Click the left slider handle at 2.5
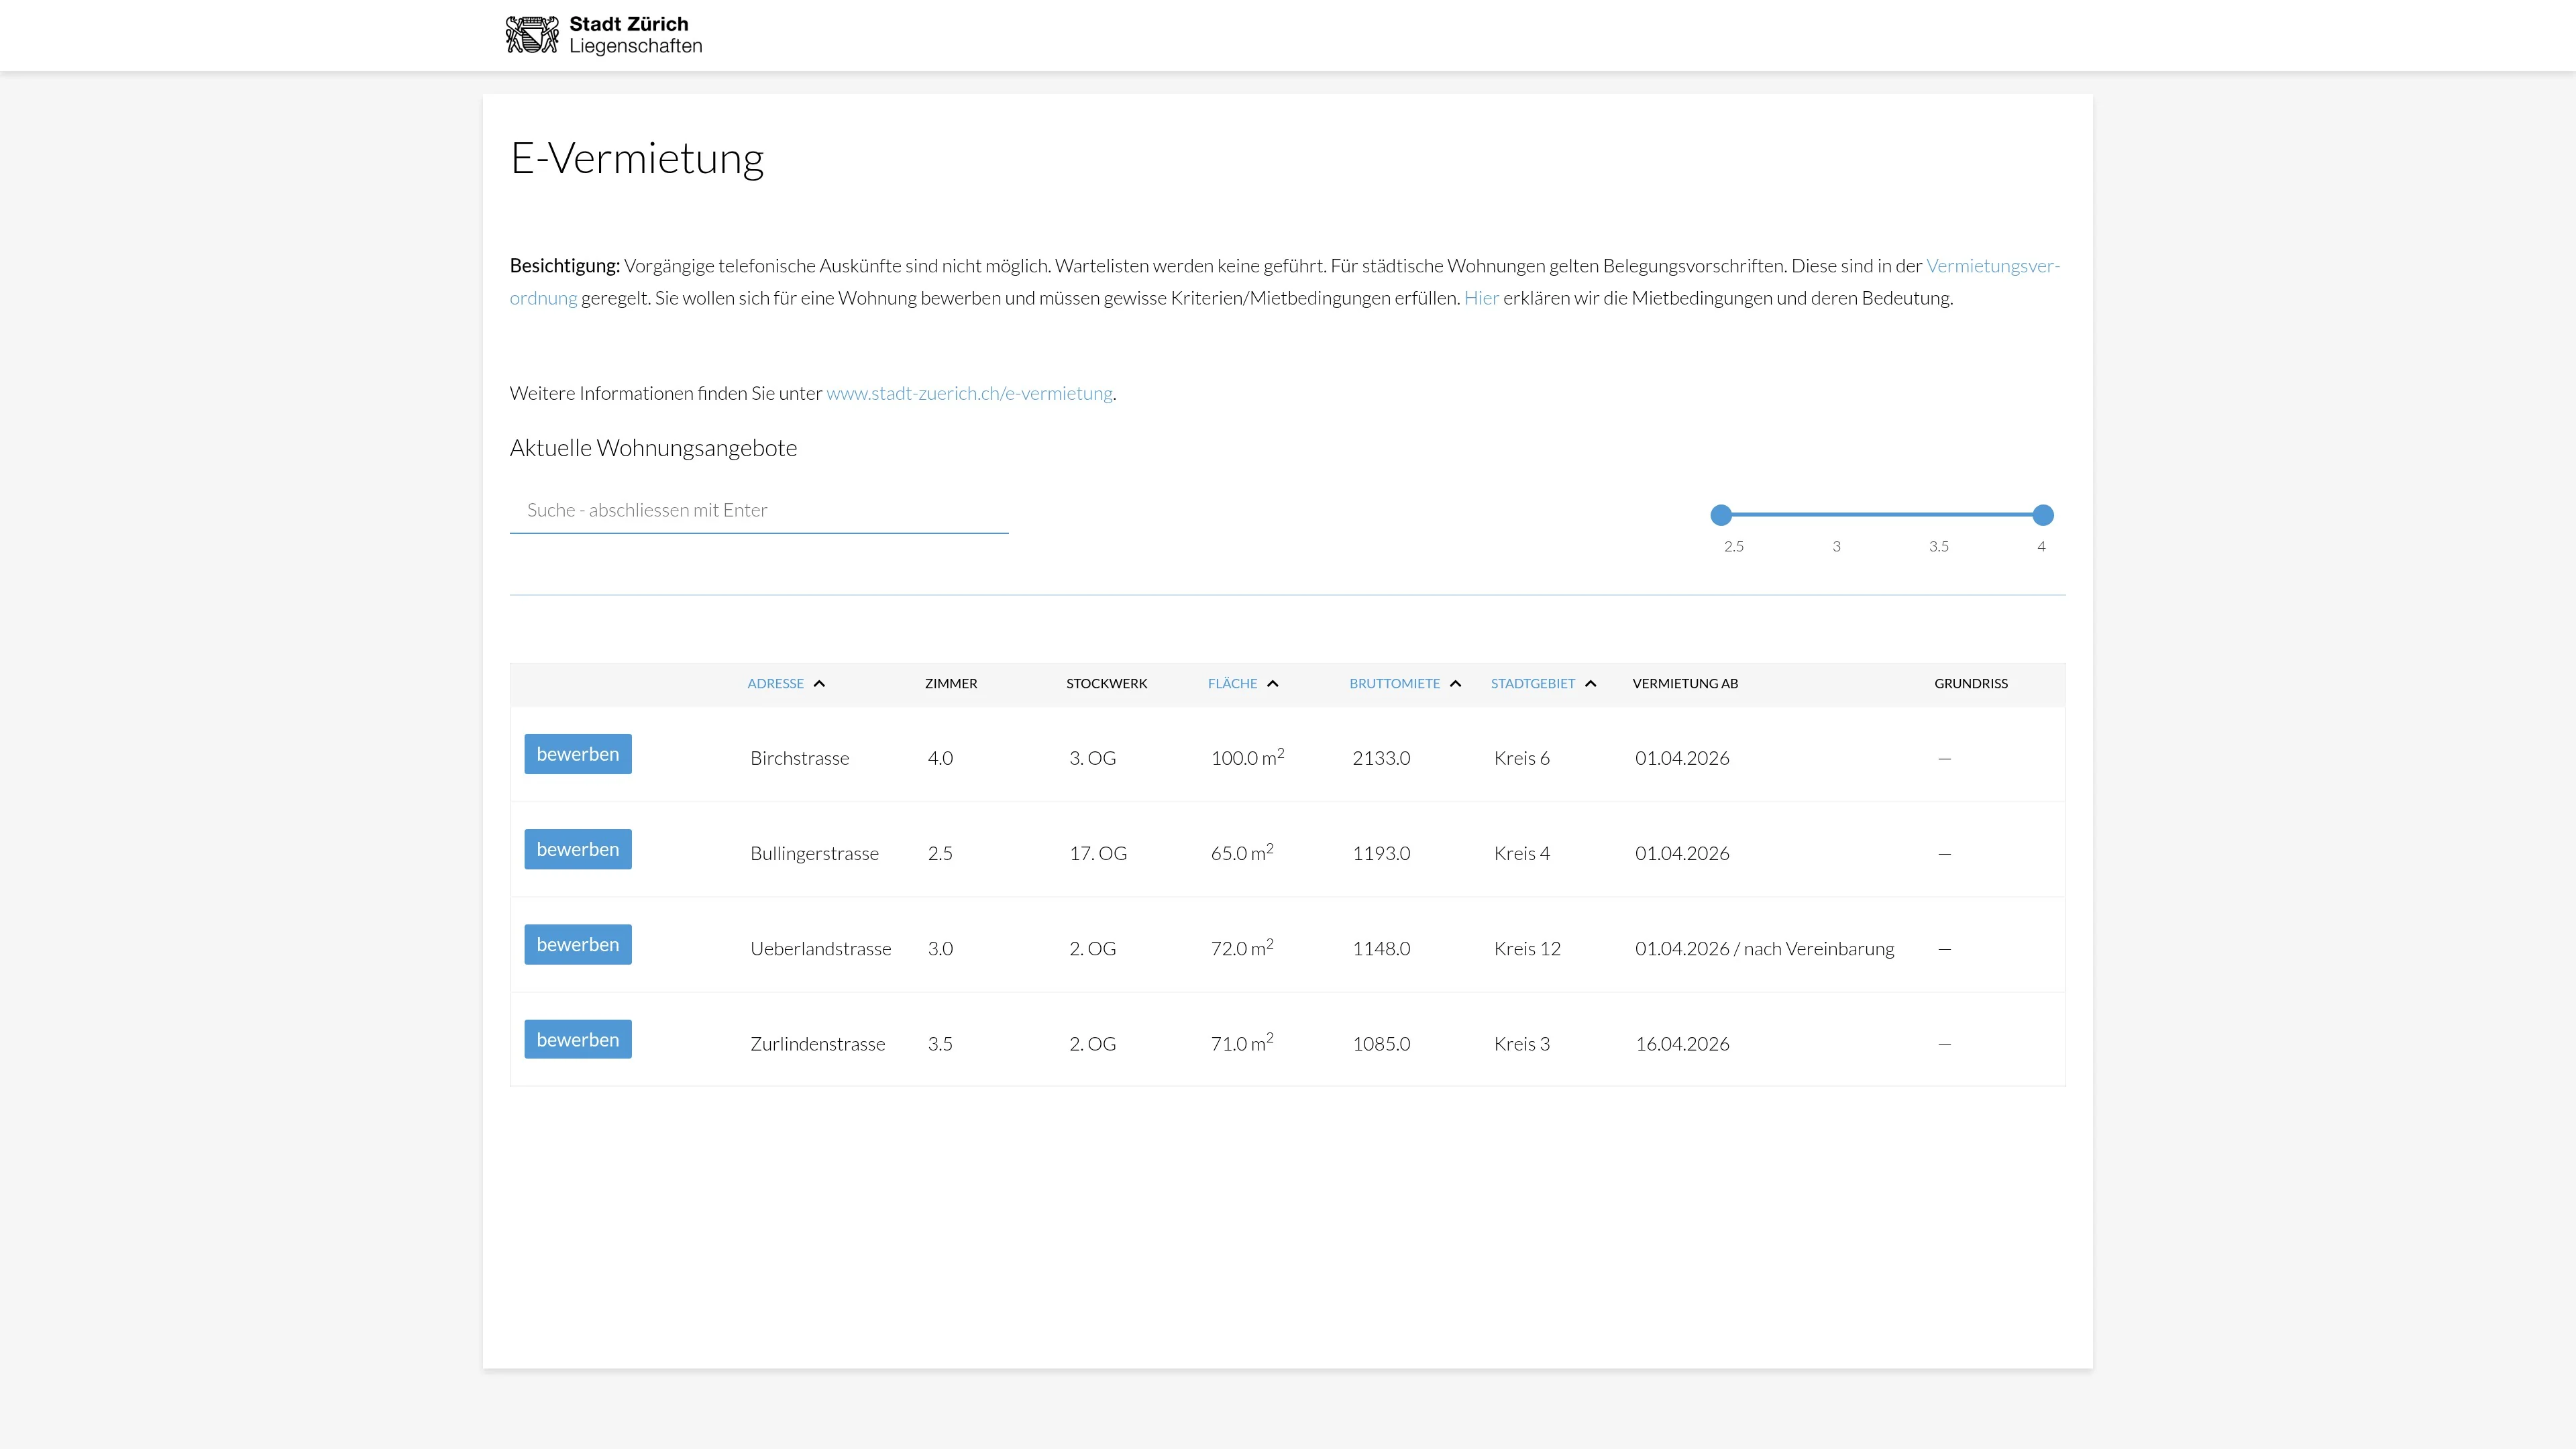 coord(1720,515)
